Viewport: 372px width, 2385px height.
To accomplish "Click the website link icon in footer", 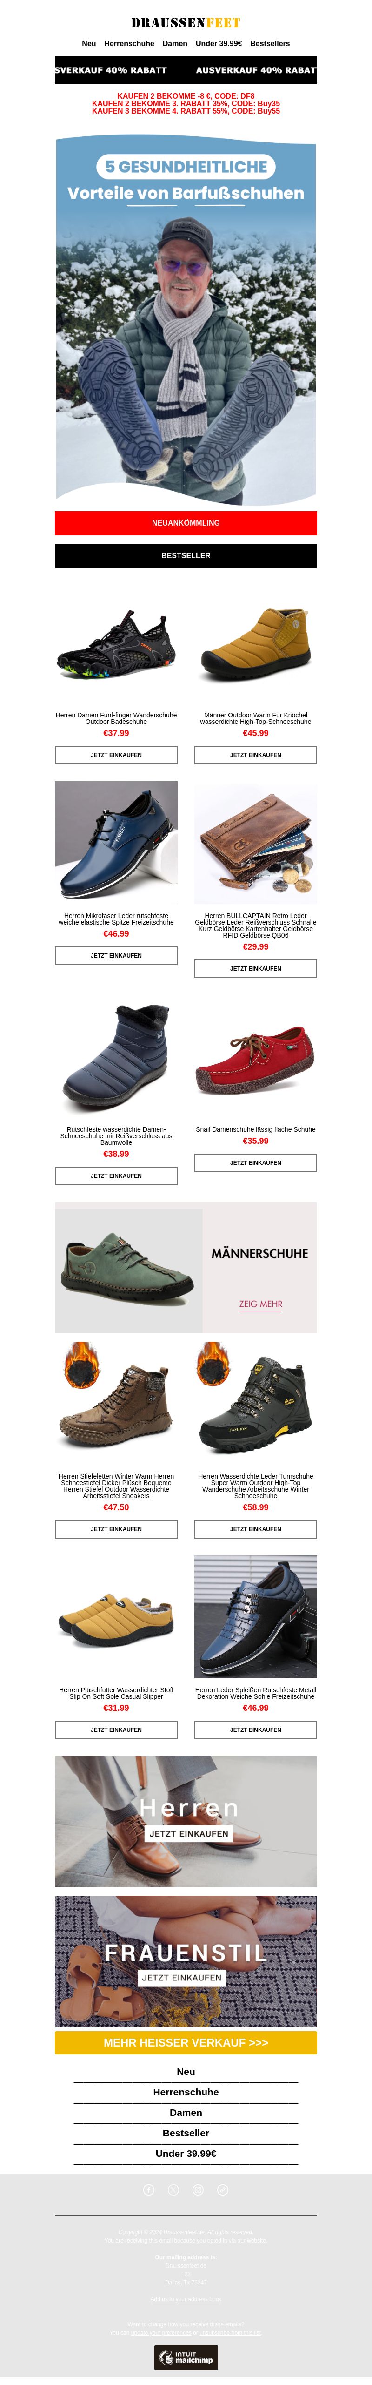I will pyautogui.click(x=222, y=2189).
